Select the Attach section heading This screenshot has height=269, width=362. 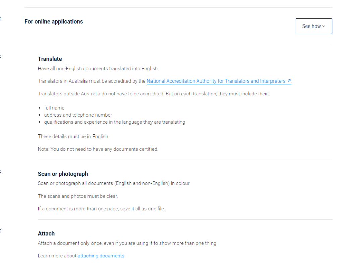tap(46, 234)
